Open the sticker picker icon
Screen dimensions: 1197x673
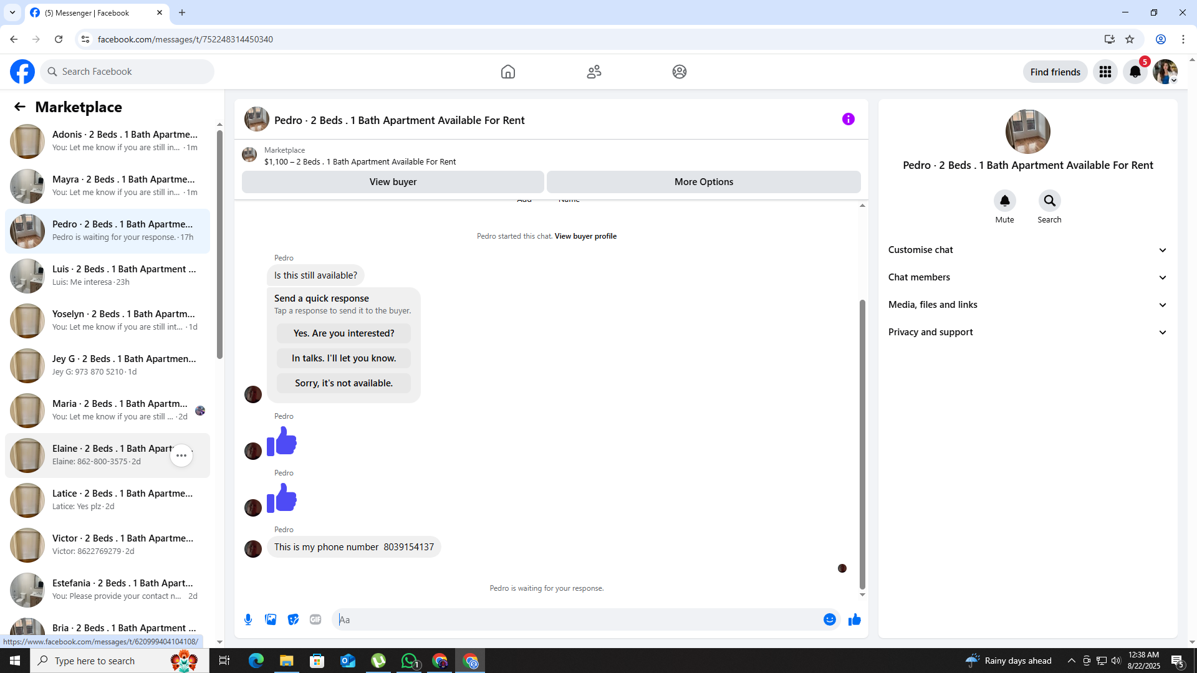point(293,619)
